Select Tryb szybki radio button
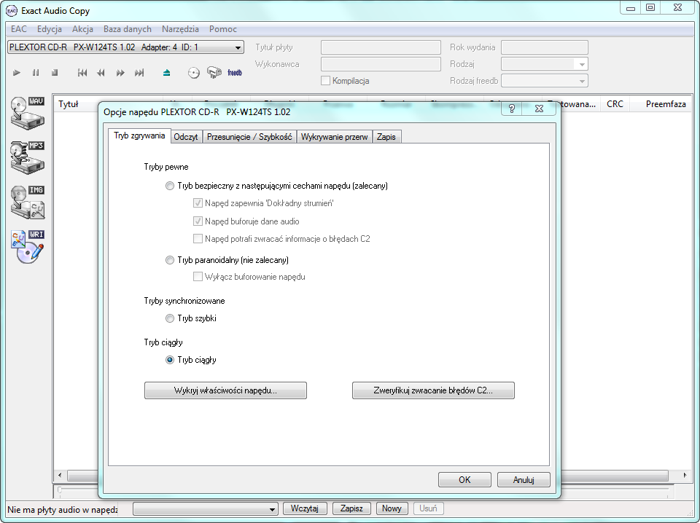 (170, 318)
